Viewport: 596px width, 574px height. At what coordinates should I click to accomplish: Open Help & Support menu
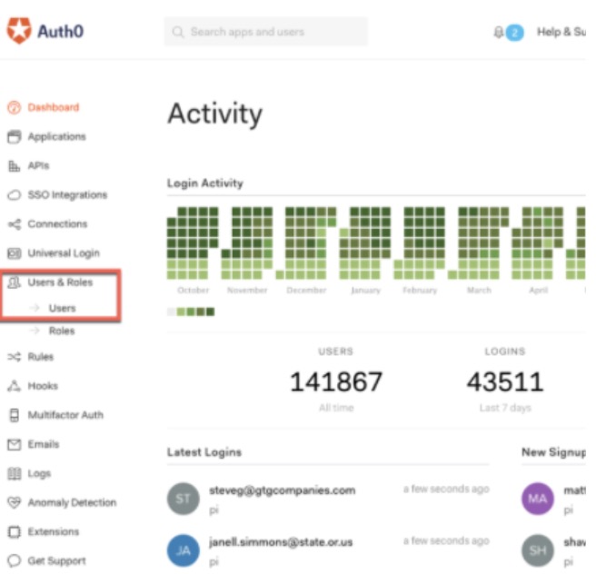coord(561,32)
